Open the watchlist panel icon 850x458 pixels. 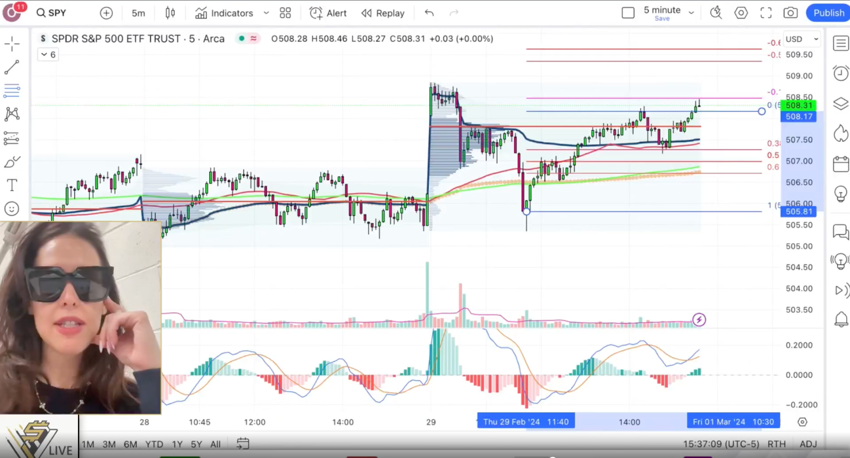point(840,44)
